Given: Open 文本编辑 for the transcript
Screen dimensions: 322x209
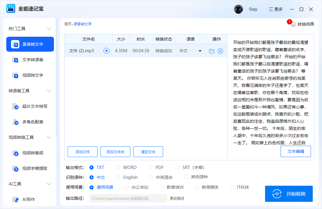Looking at the screenshot, I should click(295, 151).
